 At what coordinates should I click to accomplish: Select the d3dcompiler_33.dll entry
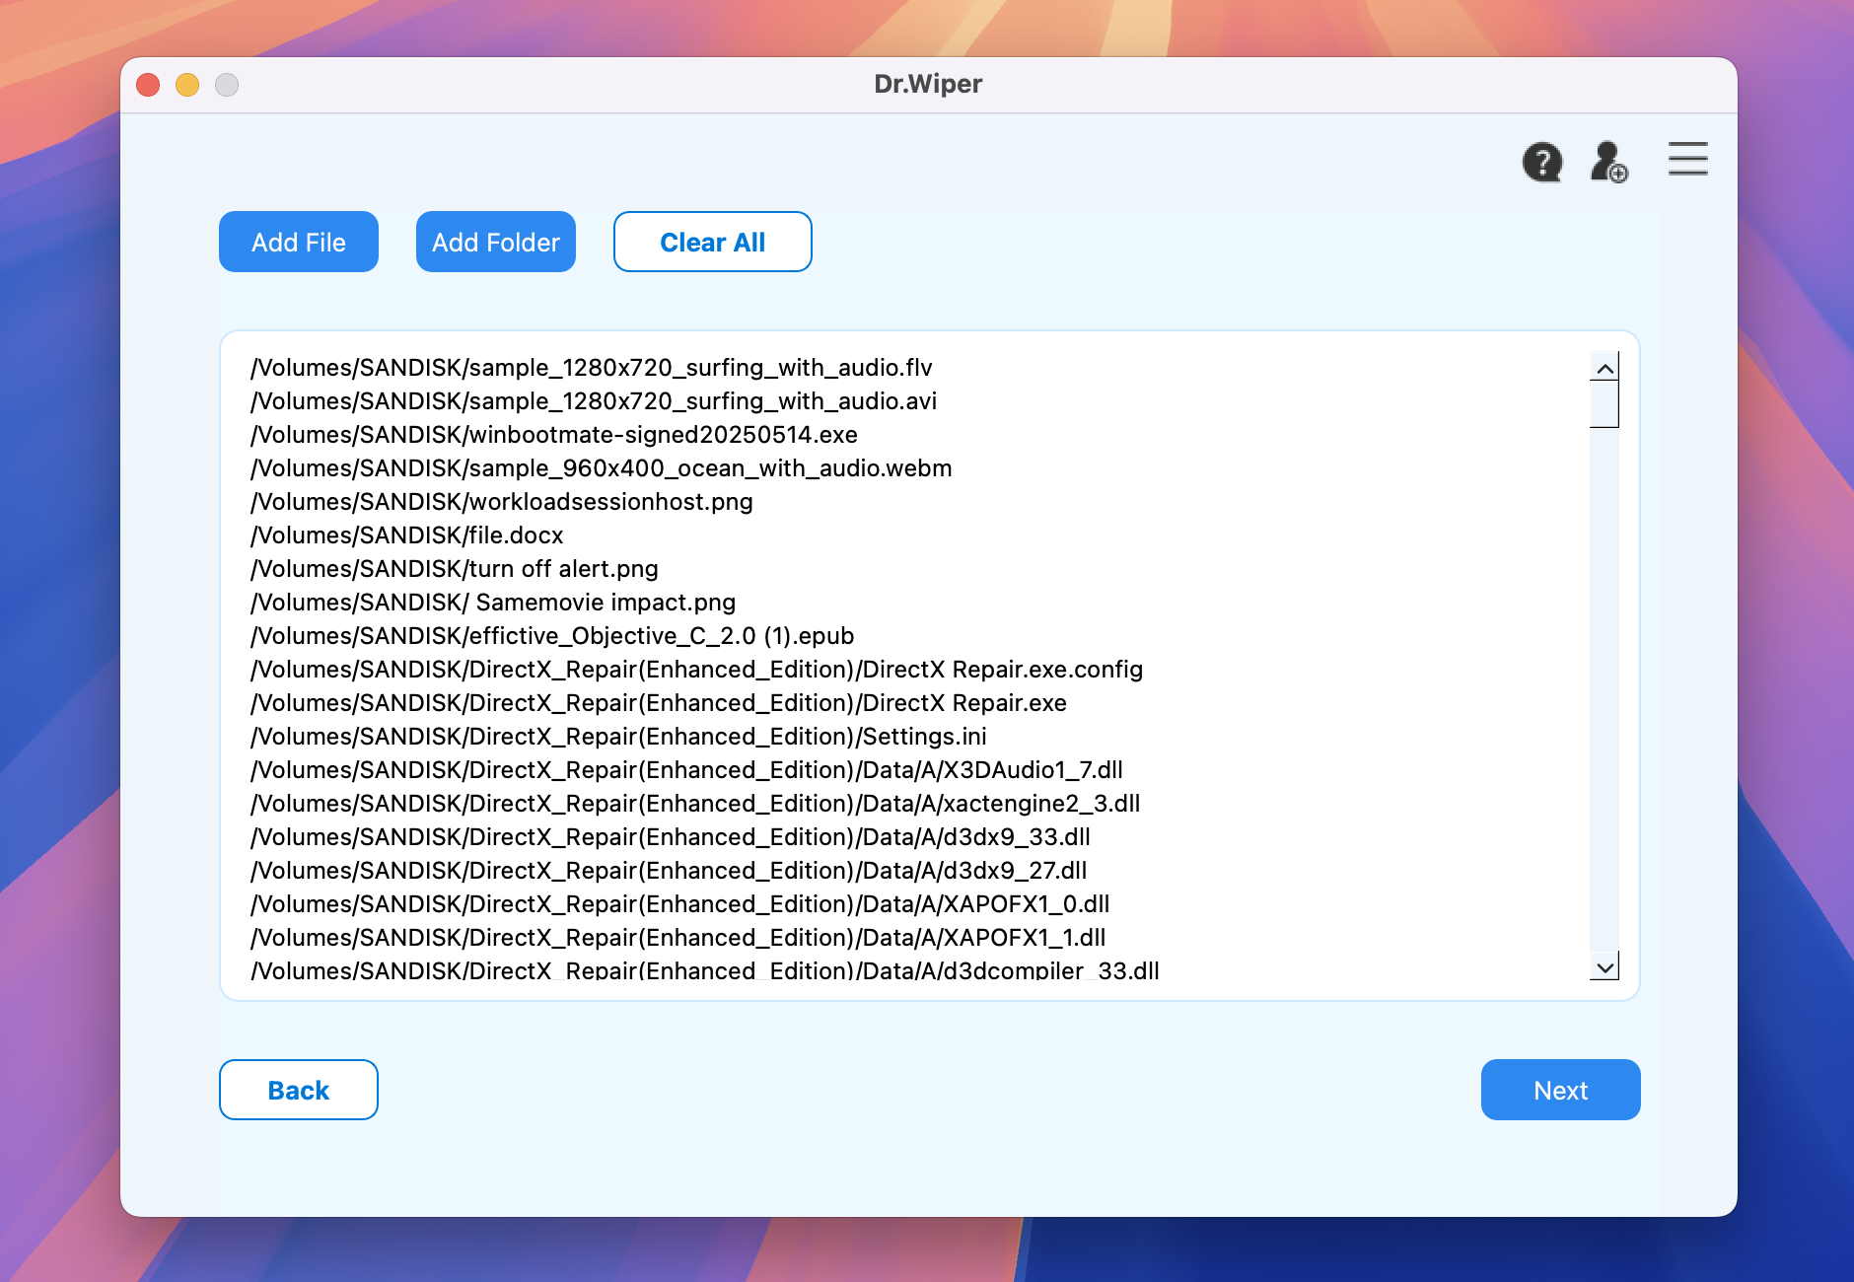tap(705, 970)
